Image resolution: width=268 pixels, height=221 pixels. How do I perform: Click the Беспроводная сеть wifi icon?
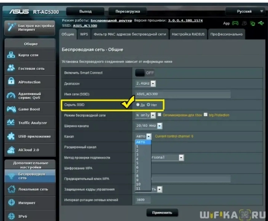pos(11,176)
